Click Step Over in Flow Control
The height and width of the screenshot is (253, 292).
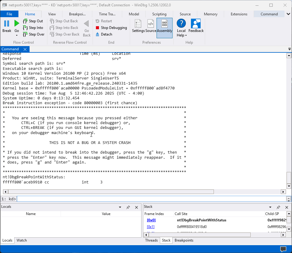click(x=34, y=34)
